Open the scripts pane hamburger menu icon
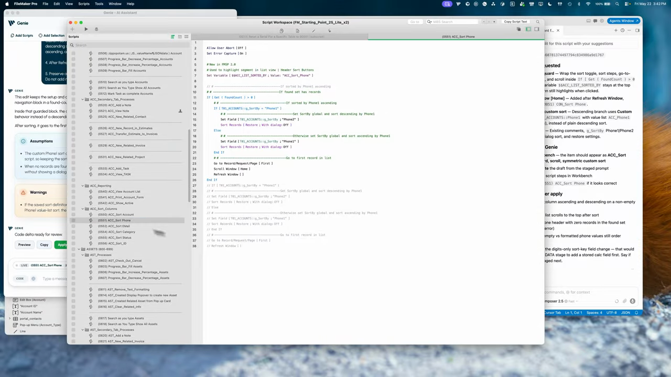This screenshot has width=671, height=377. click(x=186, y=37)
